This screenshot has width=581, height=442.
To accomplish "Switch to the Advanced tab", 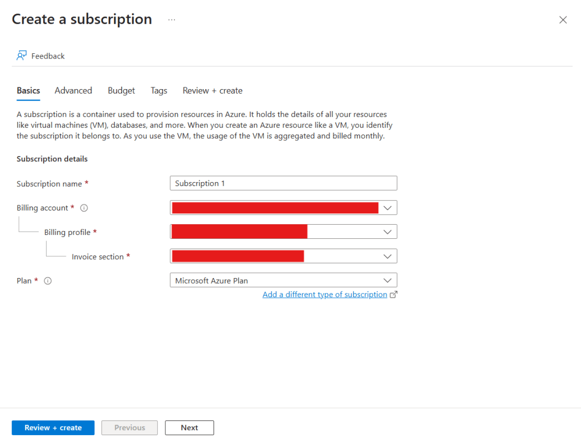I will tap(73, 91).
